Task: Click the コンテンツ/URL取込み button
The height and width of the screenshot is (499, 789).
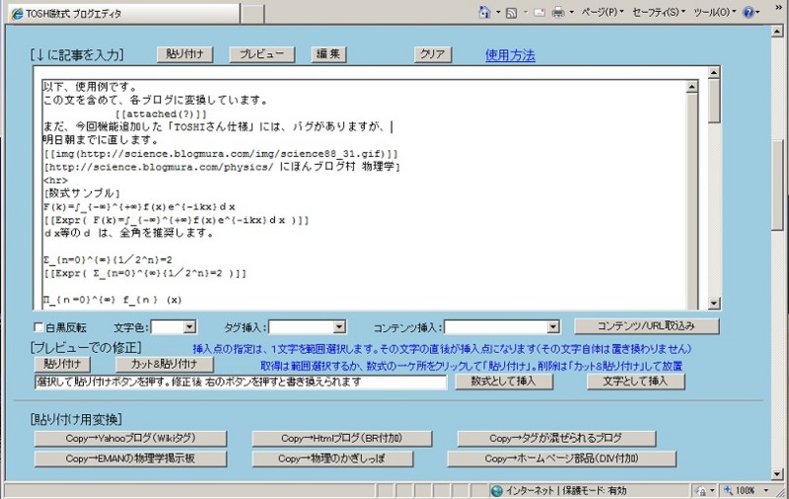Action: (x=647, y=326)
